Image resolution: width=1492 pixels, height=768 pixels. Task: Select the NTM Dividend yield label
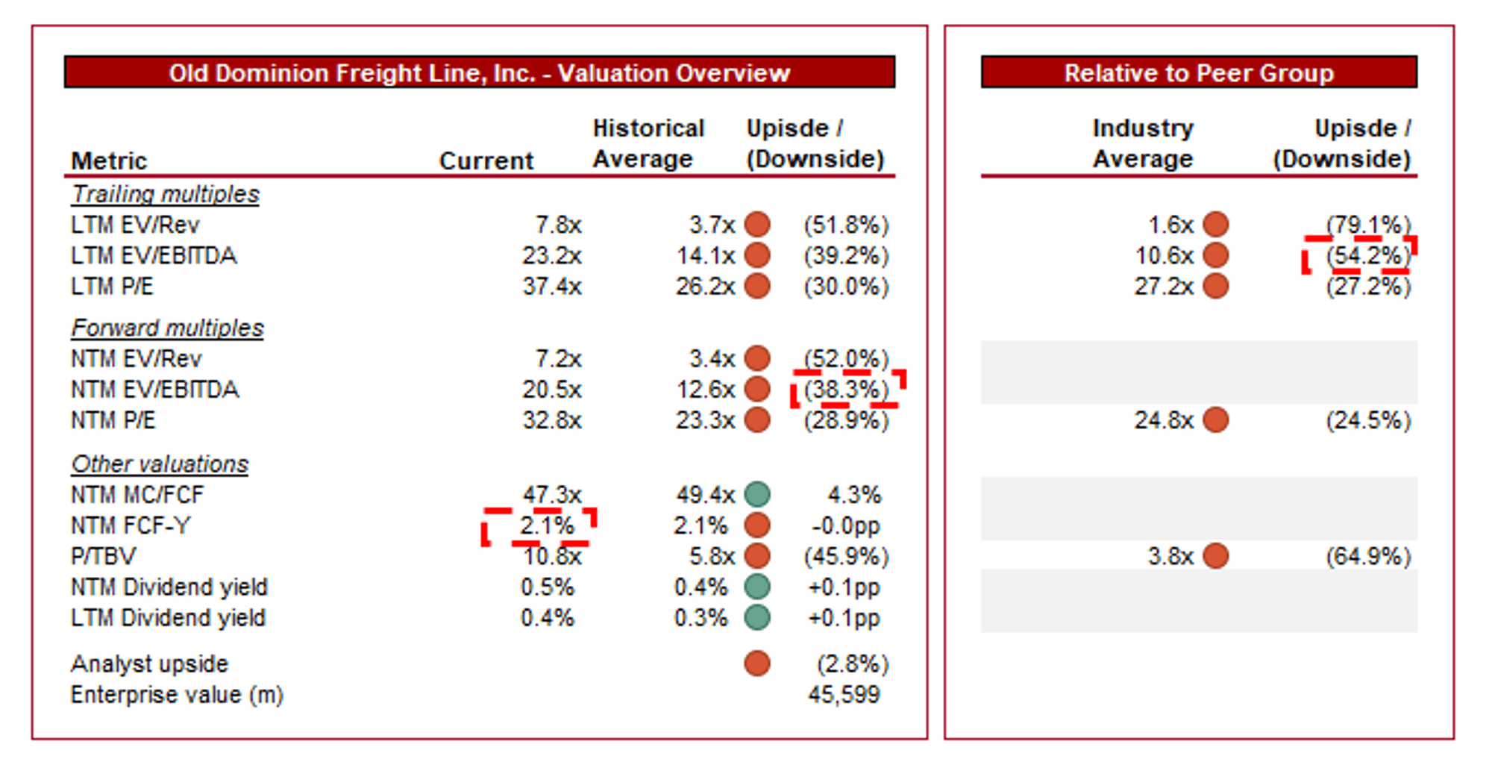pos(169,587)
